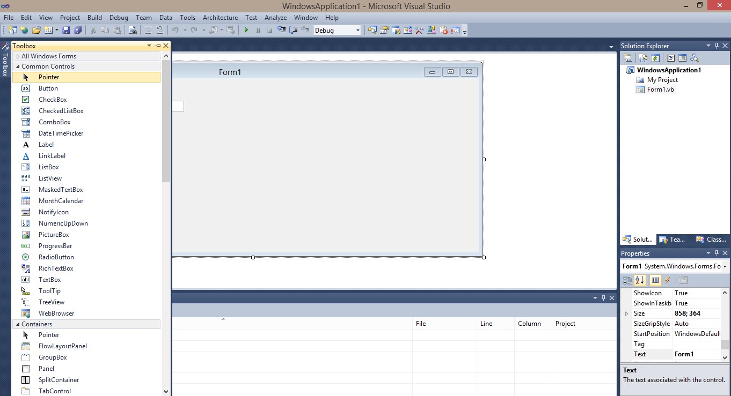The height and width of the screenshot is (396, 731).
Task: Expand the All Windows Forms section
Action: [x=18, y=56]
